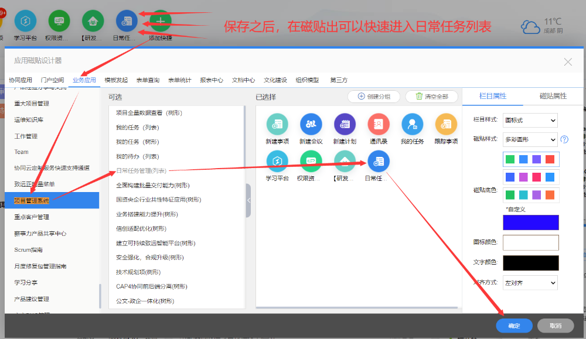Select the 新建会议 tile icon
The height and width of the screenshot is (339, 586).
point(311,124)
